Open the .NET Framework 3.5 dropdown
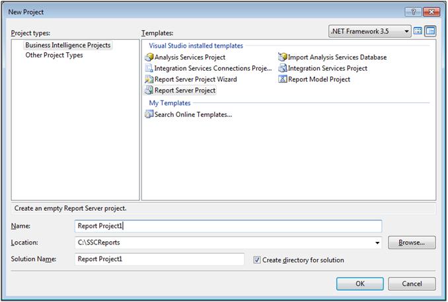This screenshot has height=302, width=448. (x=407, y=31)
